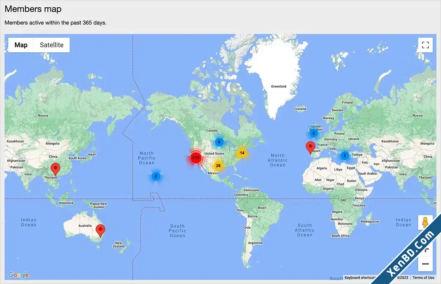Select the red pin near Thailand

click(55, 169)
